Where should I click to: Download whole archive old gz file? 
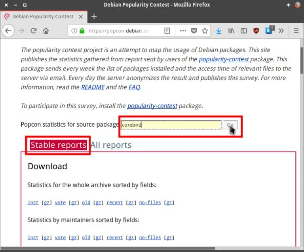98,203
